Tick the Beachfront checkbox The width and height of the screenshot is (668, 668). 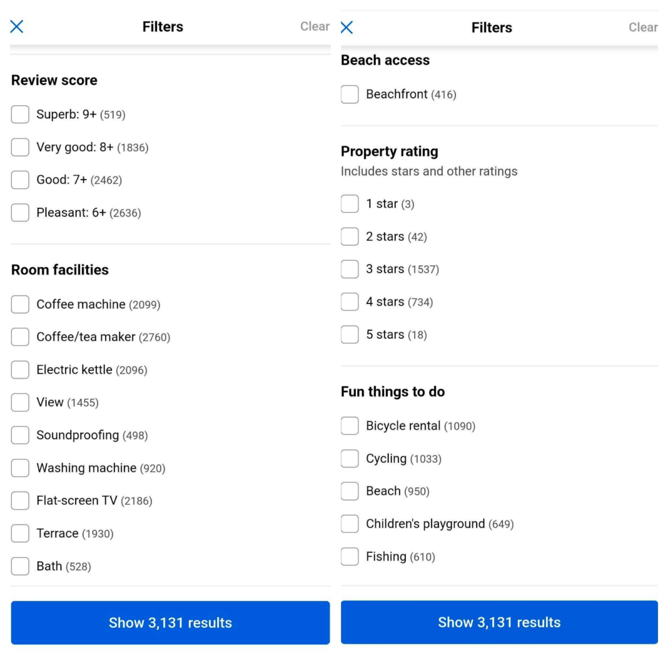point(350,95)
